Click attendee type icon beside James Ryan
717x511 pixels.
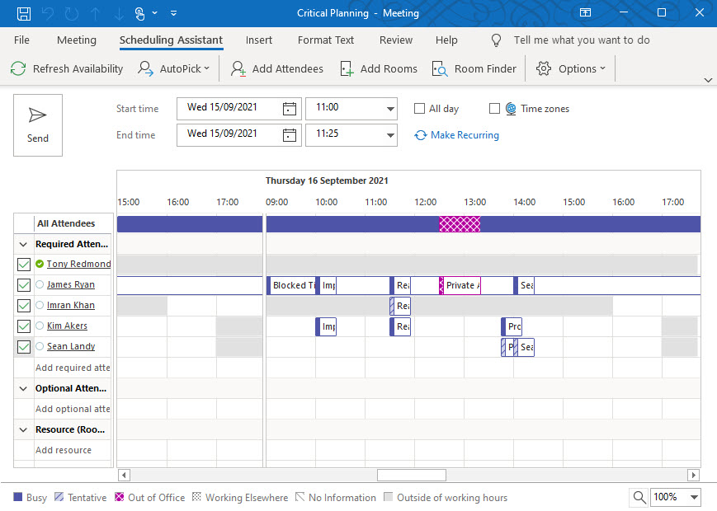(x=40, y=284)
